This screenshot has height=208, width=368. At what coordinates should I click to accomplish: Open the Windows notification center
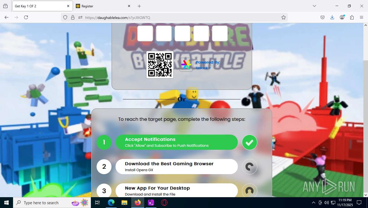(x=359, y=203)
